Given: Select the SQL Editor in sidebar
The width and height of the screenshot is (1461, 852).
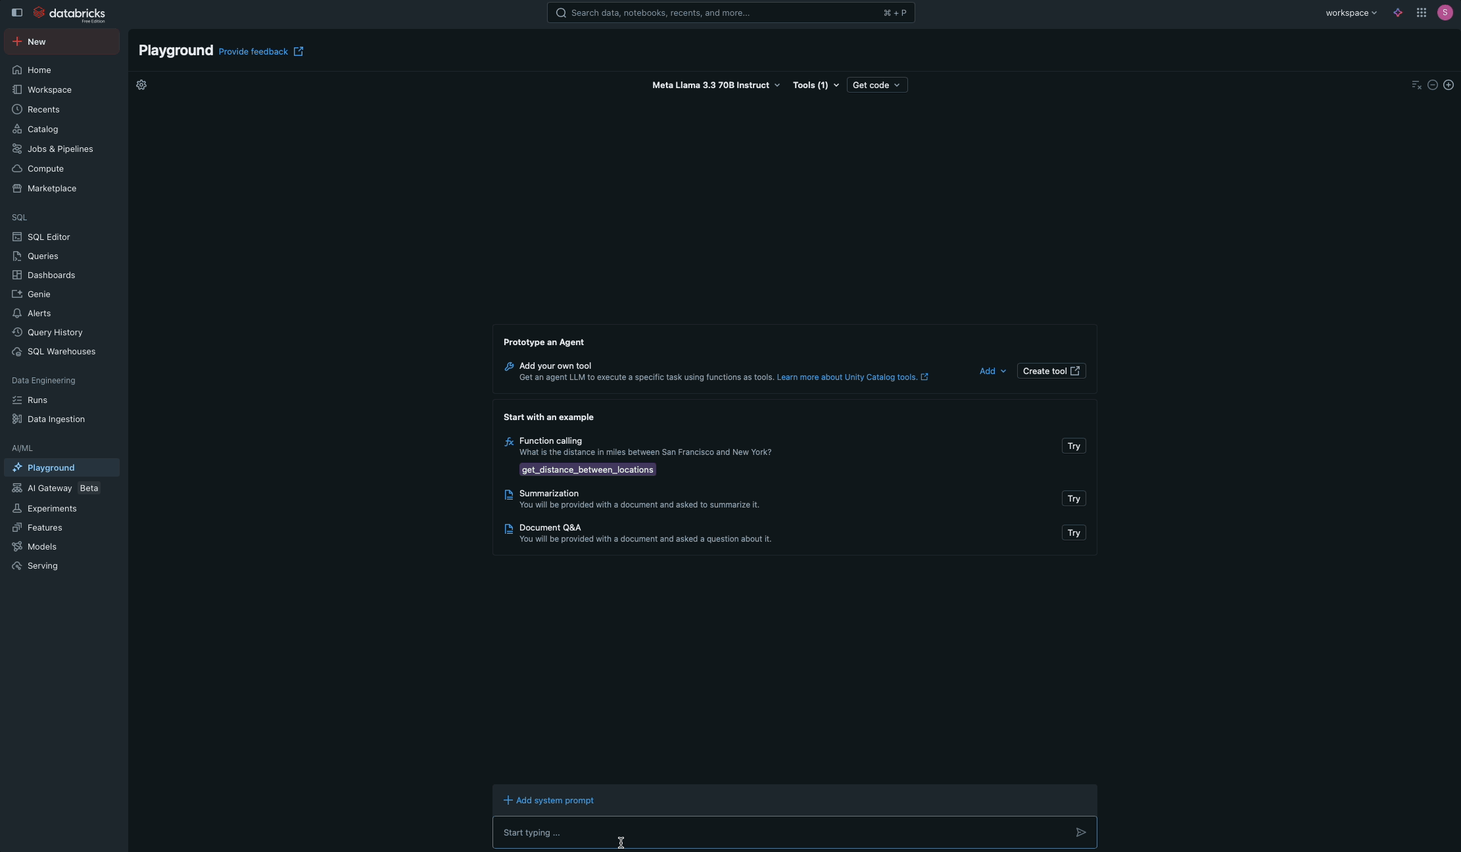Looking at the screenshot, I should (49, 236).
